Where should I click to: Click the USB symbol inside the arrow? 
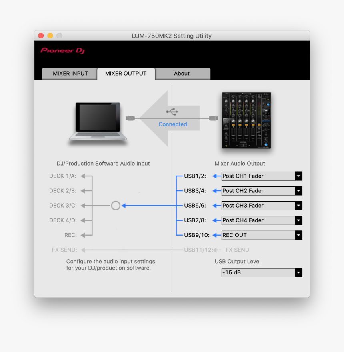(x=172, y=112)
